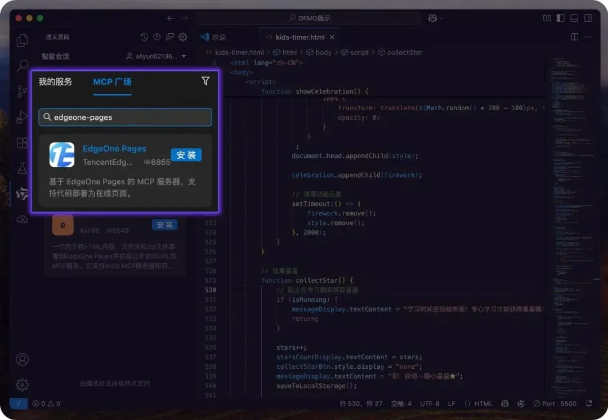Click the Copilot status bar icon
Screen dimensions: 608x420
click(504, 403)
